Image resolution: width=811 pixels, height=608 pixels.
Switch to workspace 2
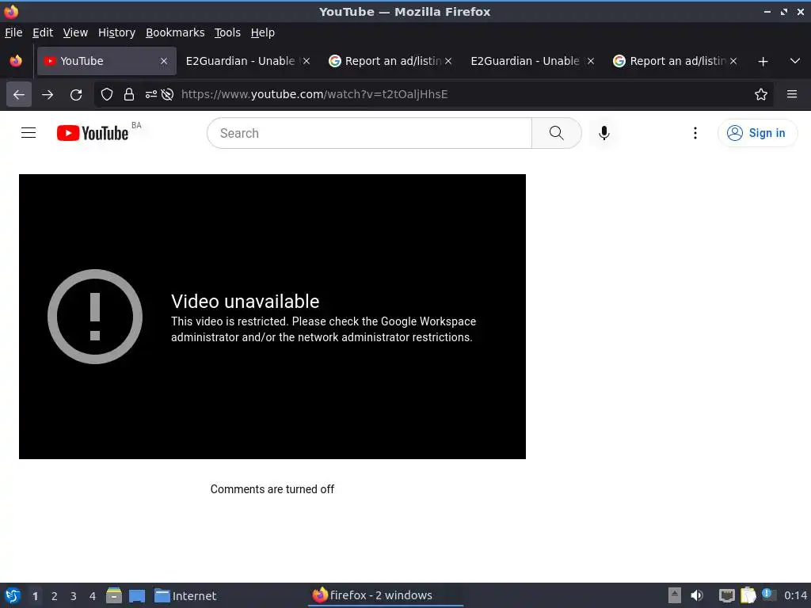tap(55, 596)
